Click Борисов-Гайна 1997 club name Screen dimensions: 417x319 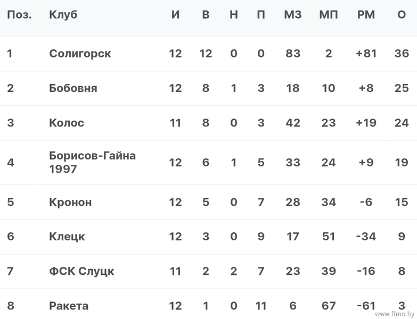coord(92,162)
